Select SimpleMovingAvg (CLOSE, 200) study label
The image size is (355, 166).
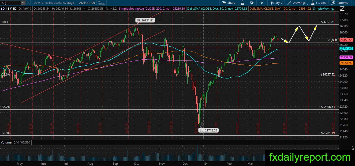[x=145, y=9]
